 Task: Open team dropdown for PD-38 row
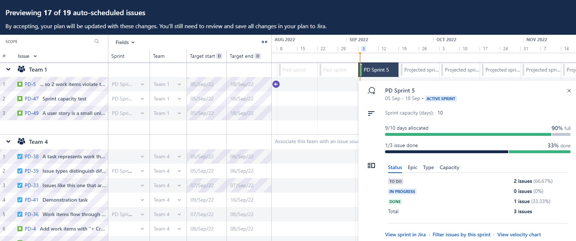pyautogui.click(x=179, y=156)
